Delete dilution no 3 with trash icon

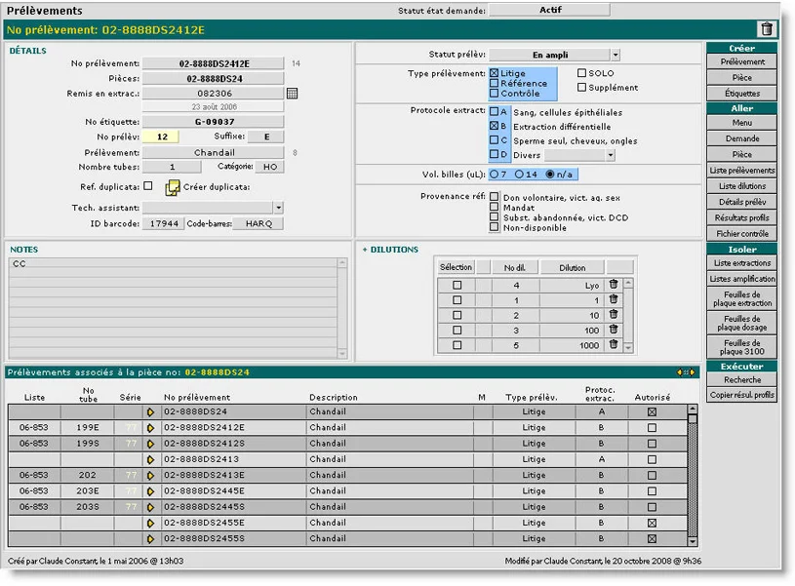click(614, 330)
